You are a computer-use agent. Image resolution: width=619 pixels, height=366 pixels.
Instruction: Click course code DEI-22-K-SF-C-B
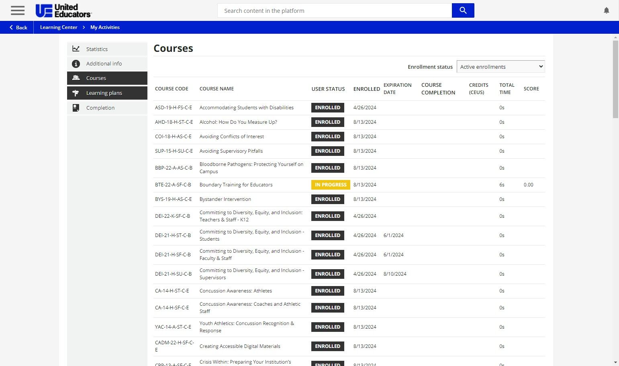coord(173,216)
